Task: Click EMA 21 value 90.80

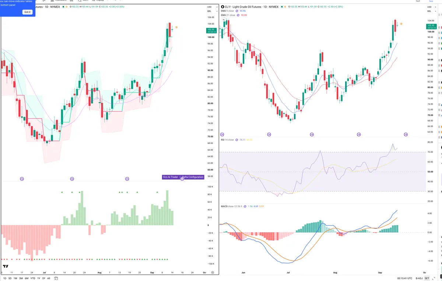Action: (244, 15)
